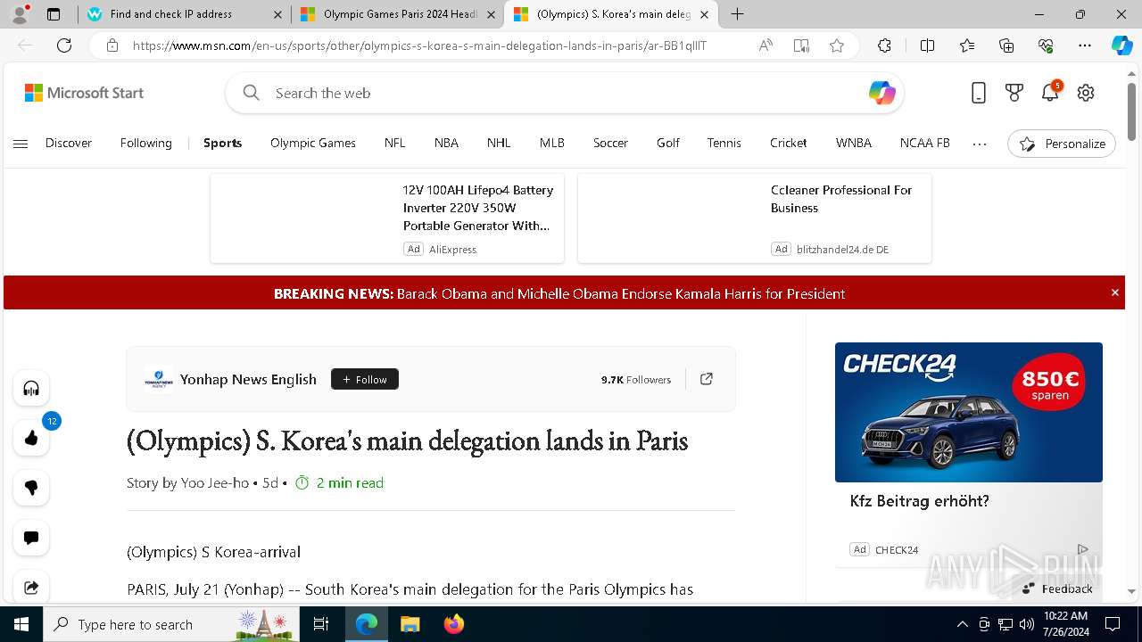Select WNBA category
This screenshot has width=1142, height=642.
(854, 143)
